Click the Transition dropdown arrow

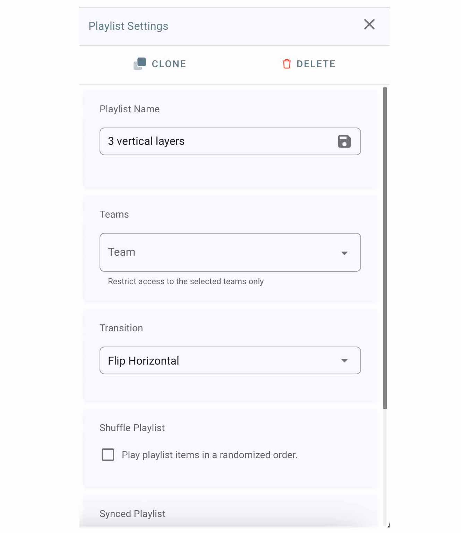[344, 361]
